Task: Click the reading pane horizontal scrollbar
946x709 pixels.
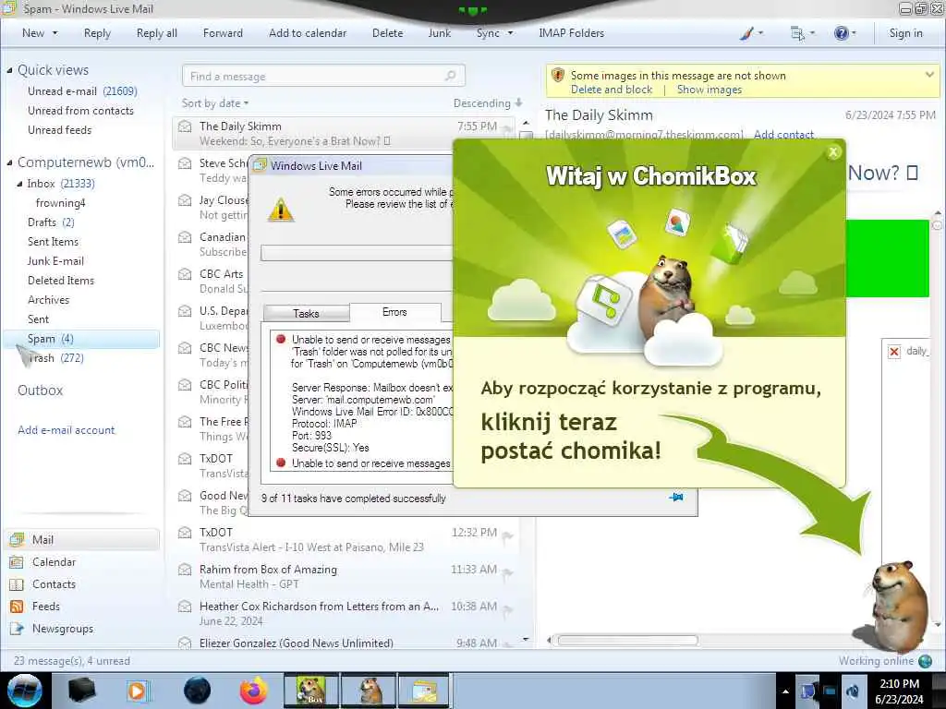Action: tap(627, 641)
